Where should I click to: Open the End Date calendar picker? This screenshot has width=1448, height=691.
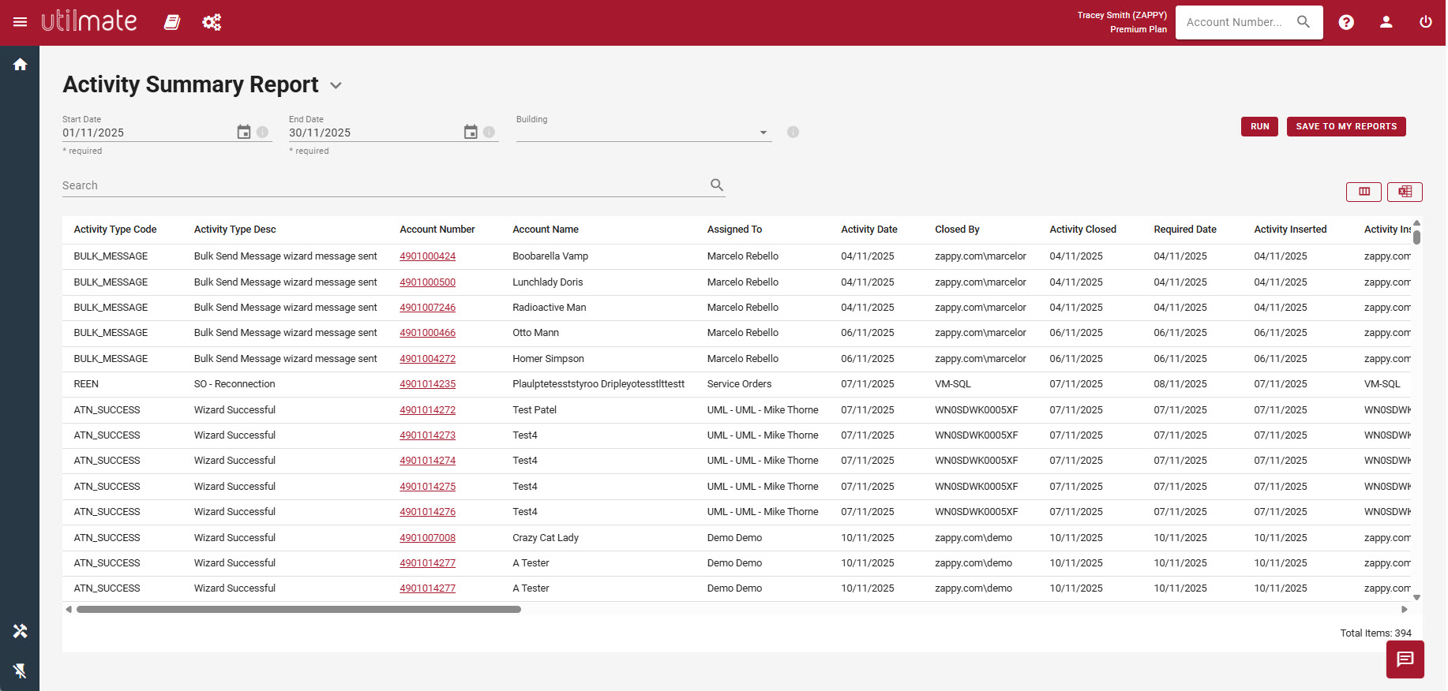[x=471, y=132]
